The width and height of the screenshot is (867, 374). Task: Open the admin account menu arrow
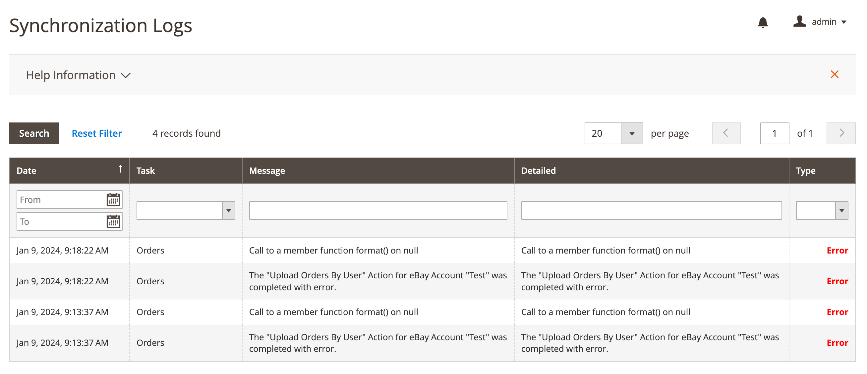(844, 22)
